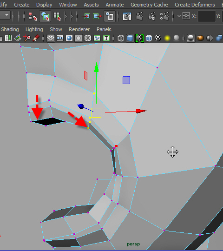Expand the dropdown arrow at toolbar left

click(7, 15)
